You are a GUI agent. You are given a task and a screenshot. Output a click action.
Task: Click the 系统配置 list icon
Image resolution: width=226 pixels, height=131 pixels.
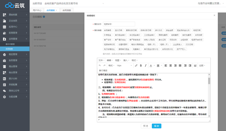(x=5, y=85)
